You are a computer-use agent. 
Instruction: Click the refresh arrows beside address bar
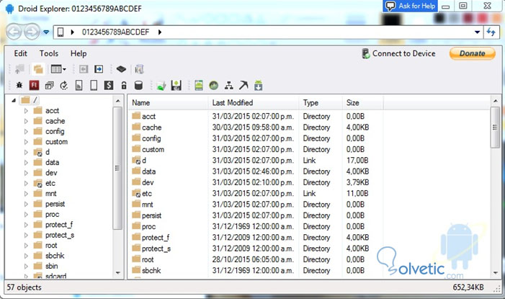point(491,32)
